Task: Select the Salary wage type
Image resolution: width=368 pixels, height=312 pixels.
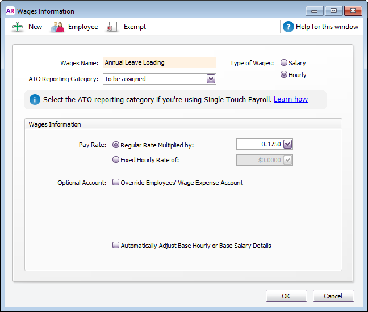Action: pos(284,63)
